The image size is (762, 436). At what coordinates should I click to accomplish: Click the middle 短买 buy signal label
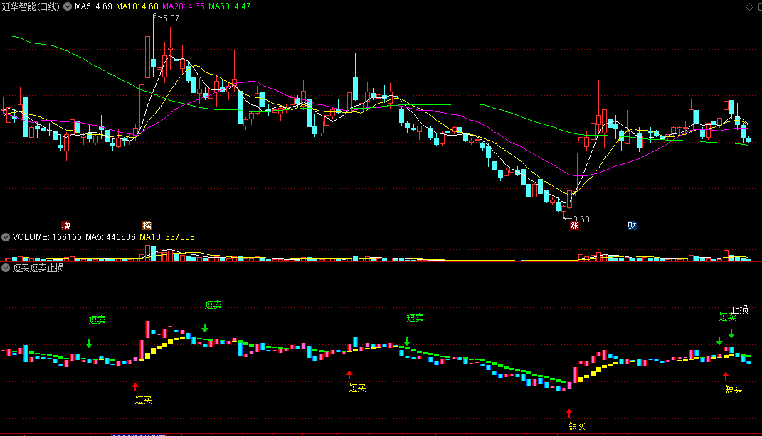coord(357,388)
